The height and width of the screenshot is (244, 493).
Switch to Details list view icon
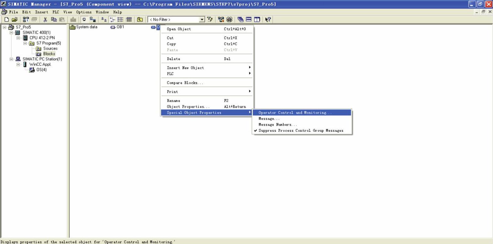pos(129,19)
